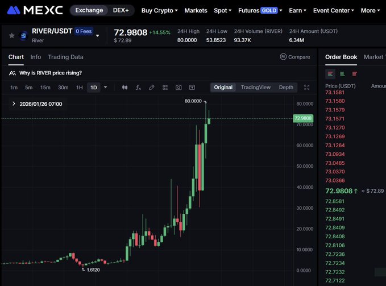Click ask price 73.0366
Viewport: 386px width, 286px height.
[335, 181]
